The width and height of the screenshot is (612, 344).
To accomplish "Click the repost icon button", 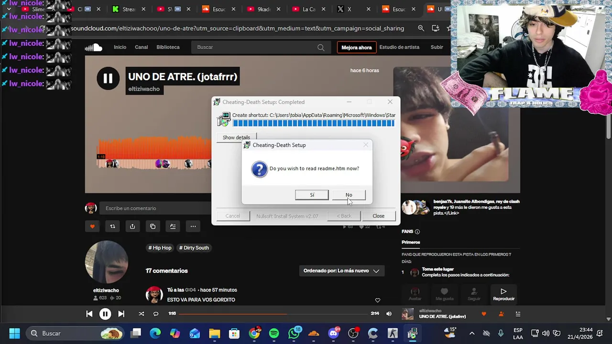I will [x=112, y=226].
